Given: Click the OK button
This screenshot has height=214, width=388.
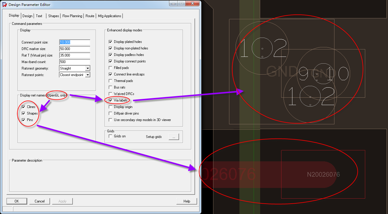Looking at the screenshot, I should (17, 201).
